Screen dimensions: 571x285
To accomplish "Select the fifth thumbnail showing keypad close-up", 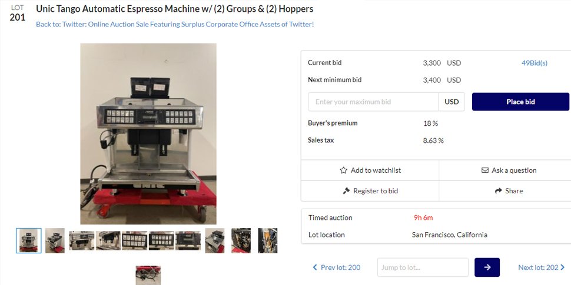I will tap(135, 241).
